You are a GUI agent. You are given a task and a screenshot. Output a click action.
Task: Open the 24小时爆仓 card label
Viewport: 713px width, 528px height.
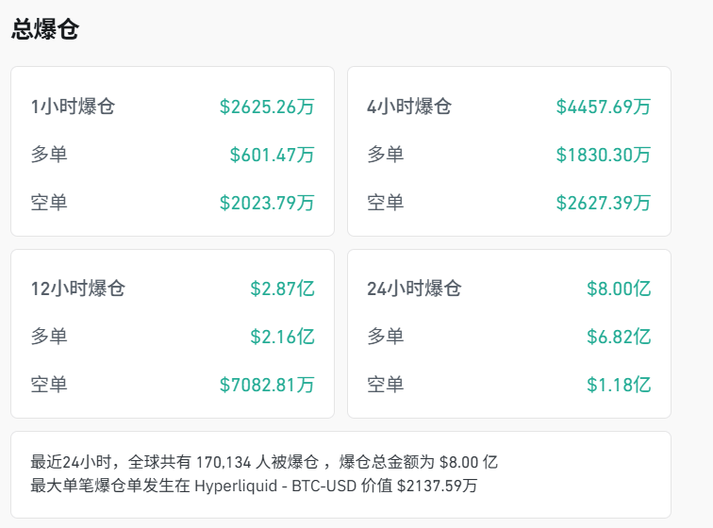414,289
